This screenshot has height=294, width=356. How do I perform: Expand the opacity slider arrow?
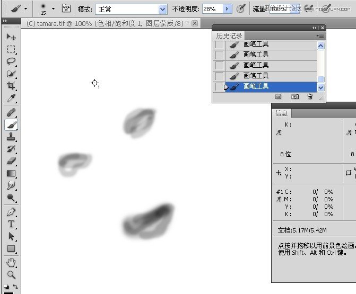coord(228,10)
